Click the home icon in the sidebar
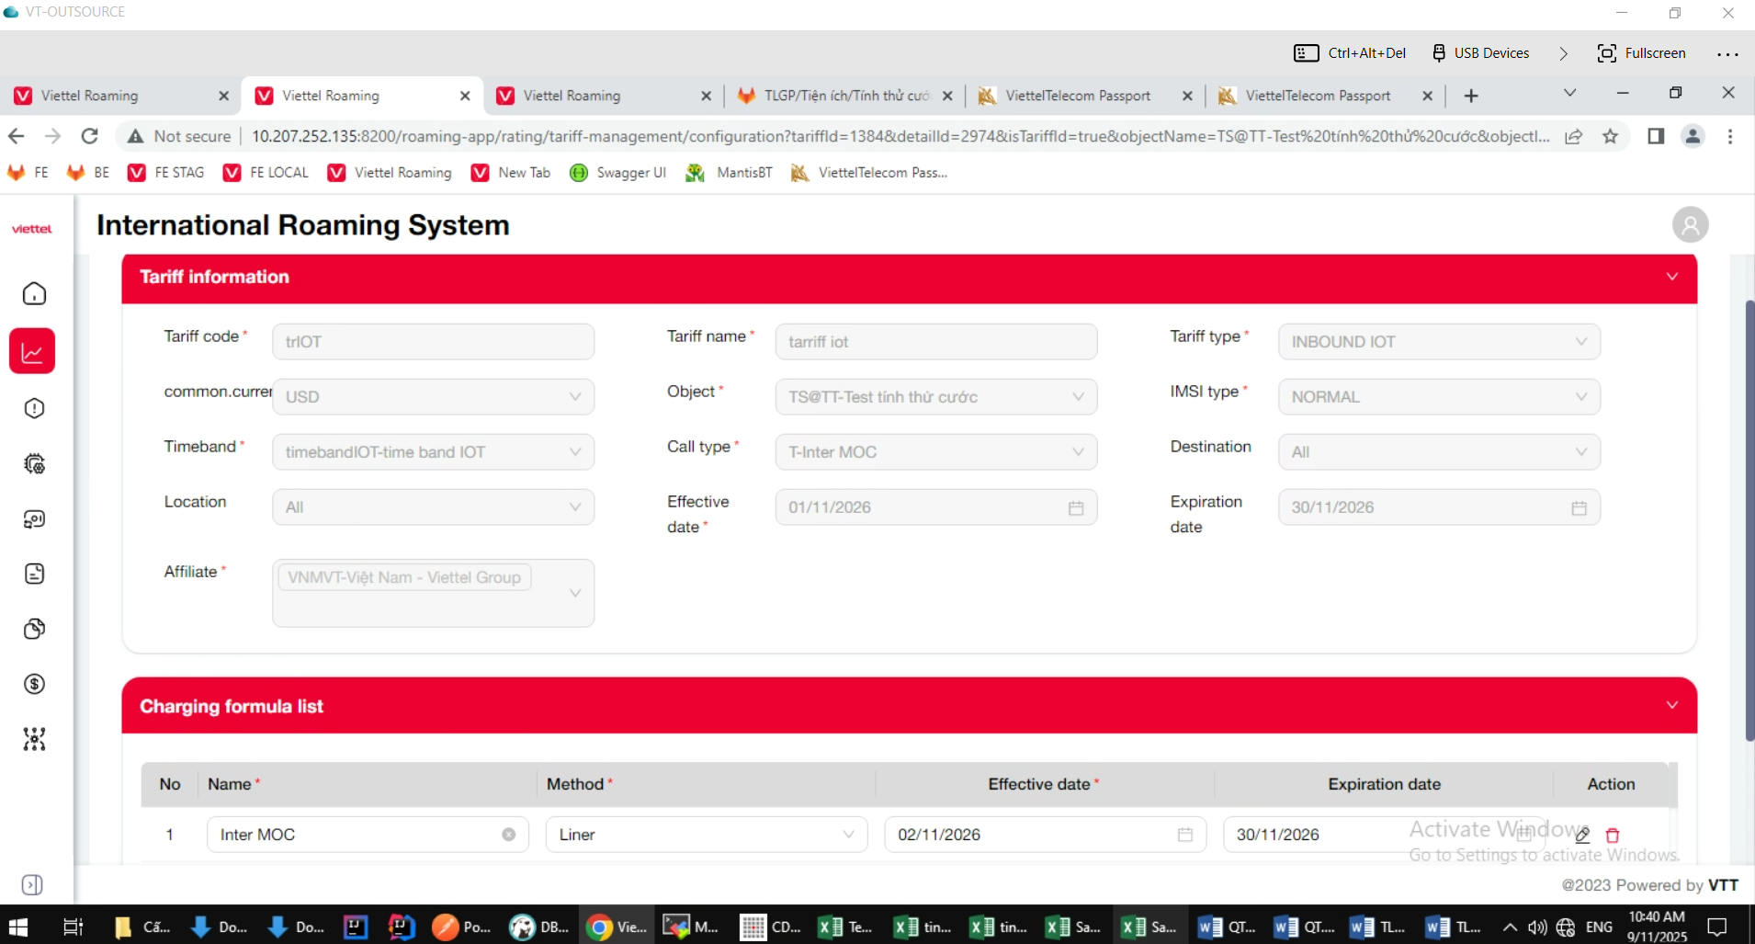Image resolution: width=1755 pixels, height=944 pixels. (34, 293)
